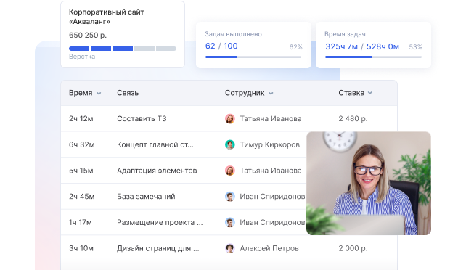Click the Задач выполнено progress bar
The width and height of the screenshot is (466, 270).
click(253, 57)
